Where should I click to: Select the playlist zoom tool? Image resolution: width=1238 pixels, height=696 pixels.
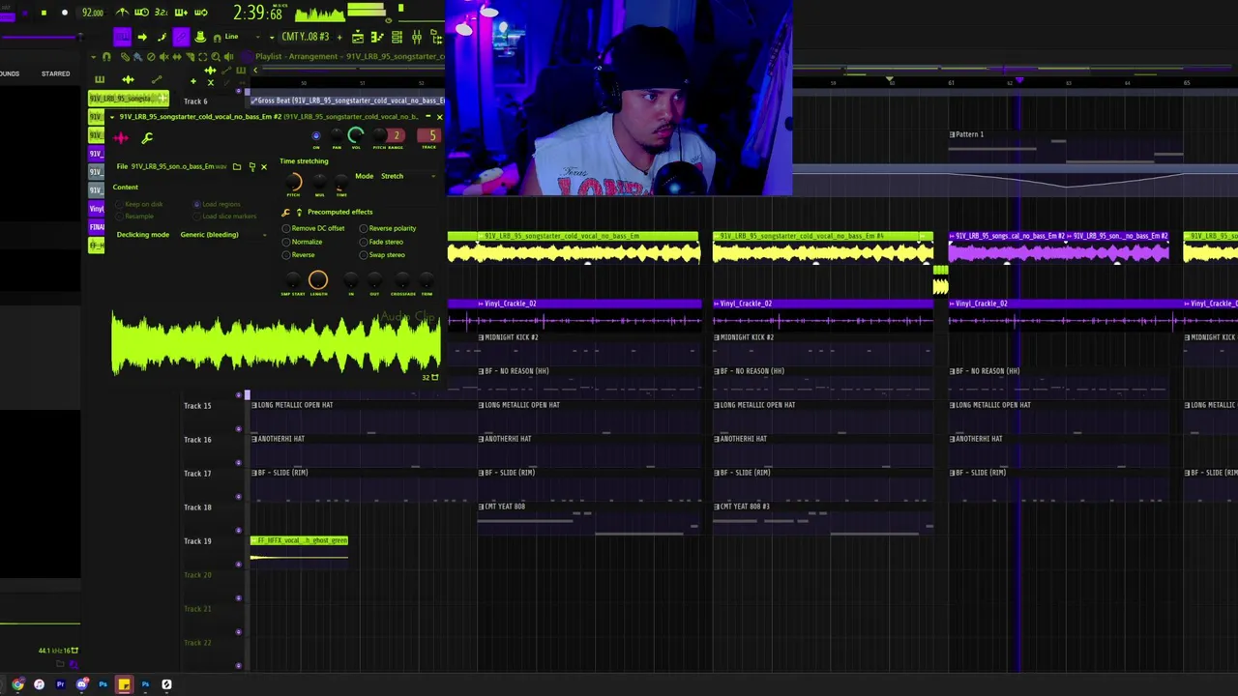pos(214,57)
